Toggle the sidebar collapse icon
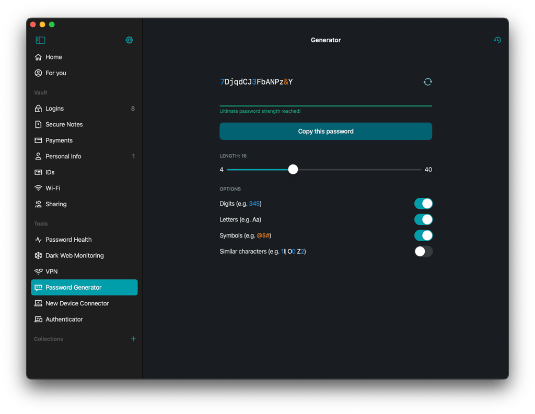 (x=40, y=40)
